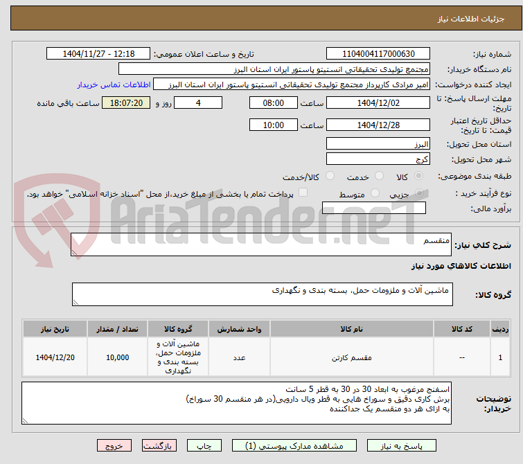Click the empty برآورد مالی field
The height and width of the screenshot is (464, 523).
click(x=374, y=208)
